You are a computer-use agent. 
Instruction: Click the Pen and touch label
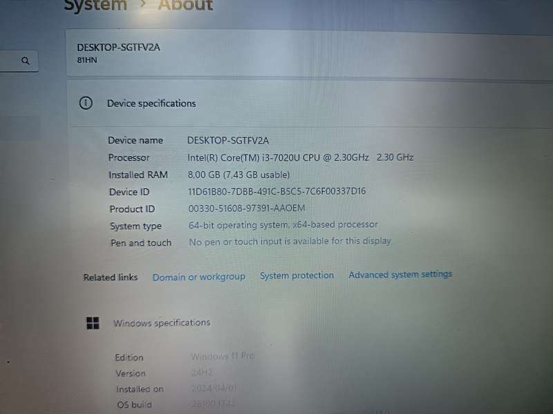pos(141,243)
